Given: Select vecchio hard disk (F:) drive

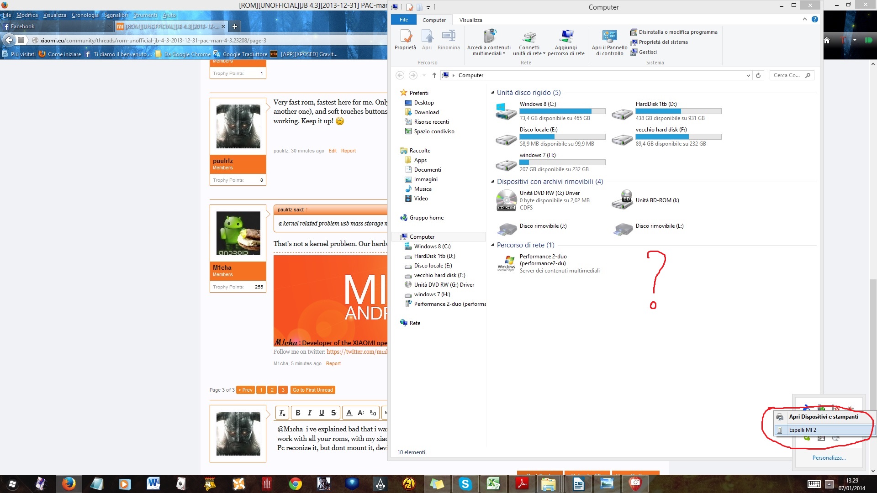Looking at the screenshot, I should [667, 137].
